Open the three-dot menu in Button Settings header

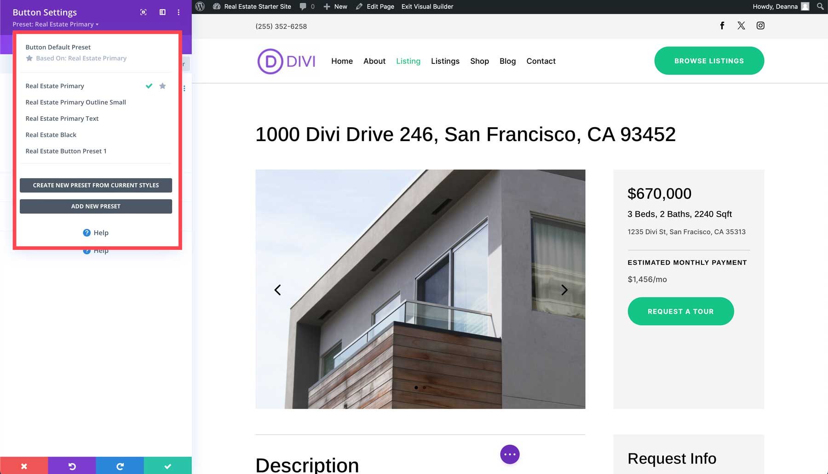tap(178, 12)
